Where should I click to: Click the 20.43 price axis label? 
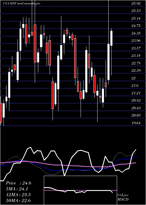(136, 108)
